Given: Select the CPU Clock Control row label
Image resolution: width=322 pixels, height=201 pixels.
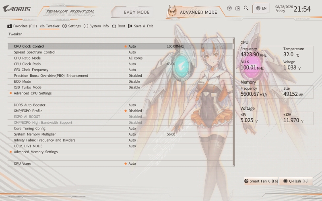Looking at the screenshot, I should 29,46.
